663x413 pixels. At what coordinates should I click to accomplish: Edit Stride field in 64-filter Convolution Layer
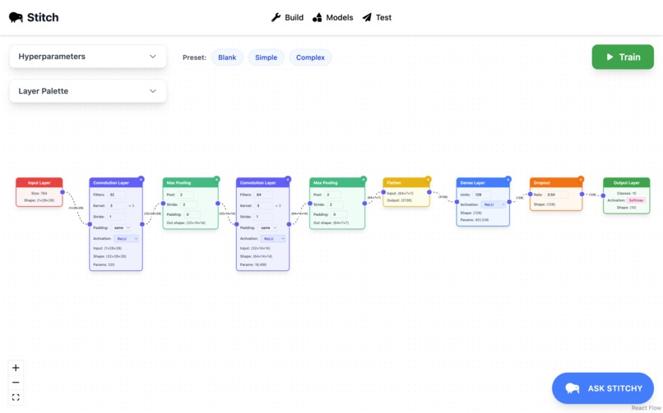[263, 217]
